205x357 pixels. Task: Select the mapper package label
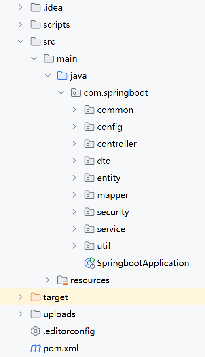[x=113, y=195]
